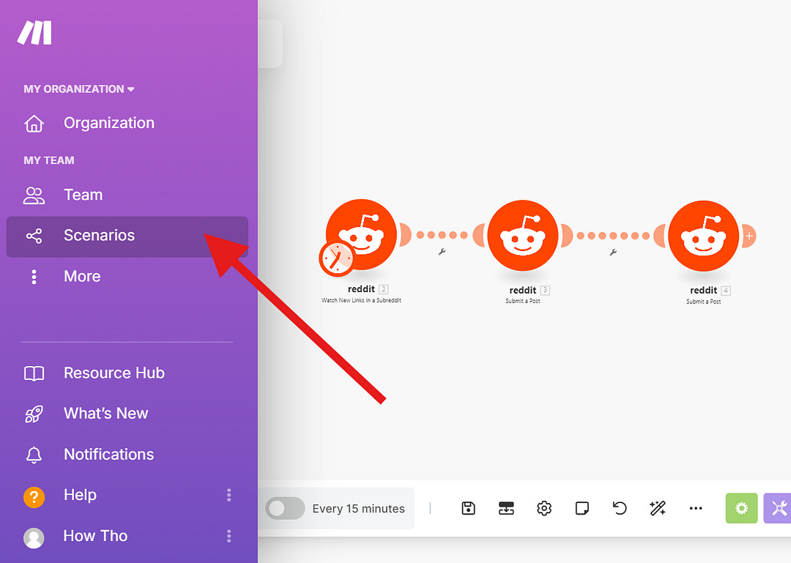Click the orange Help question-mark icon
The height and width of the screenshot is (563, 791).
34,497
